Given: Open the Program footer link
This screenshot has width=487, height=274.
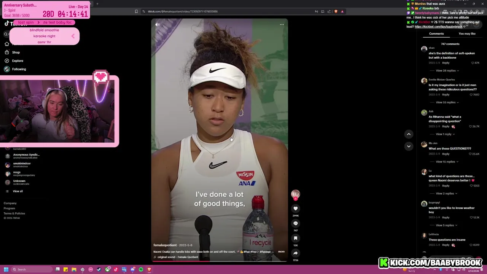Looking at the screenshot, I should [9, 209].
